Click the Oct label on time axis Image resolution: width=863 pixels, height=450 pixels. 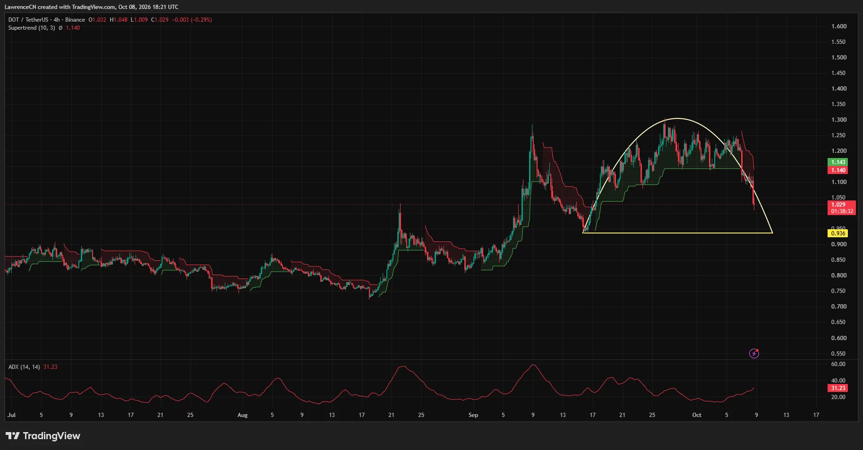point(697,415)
